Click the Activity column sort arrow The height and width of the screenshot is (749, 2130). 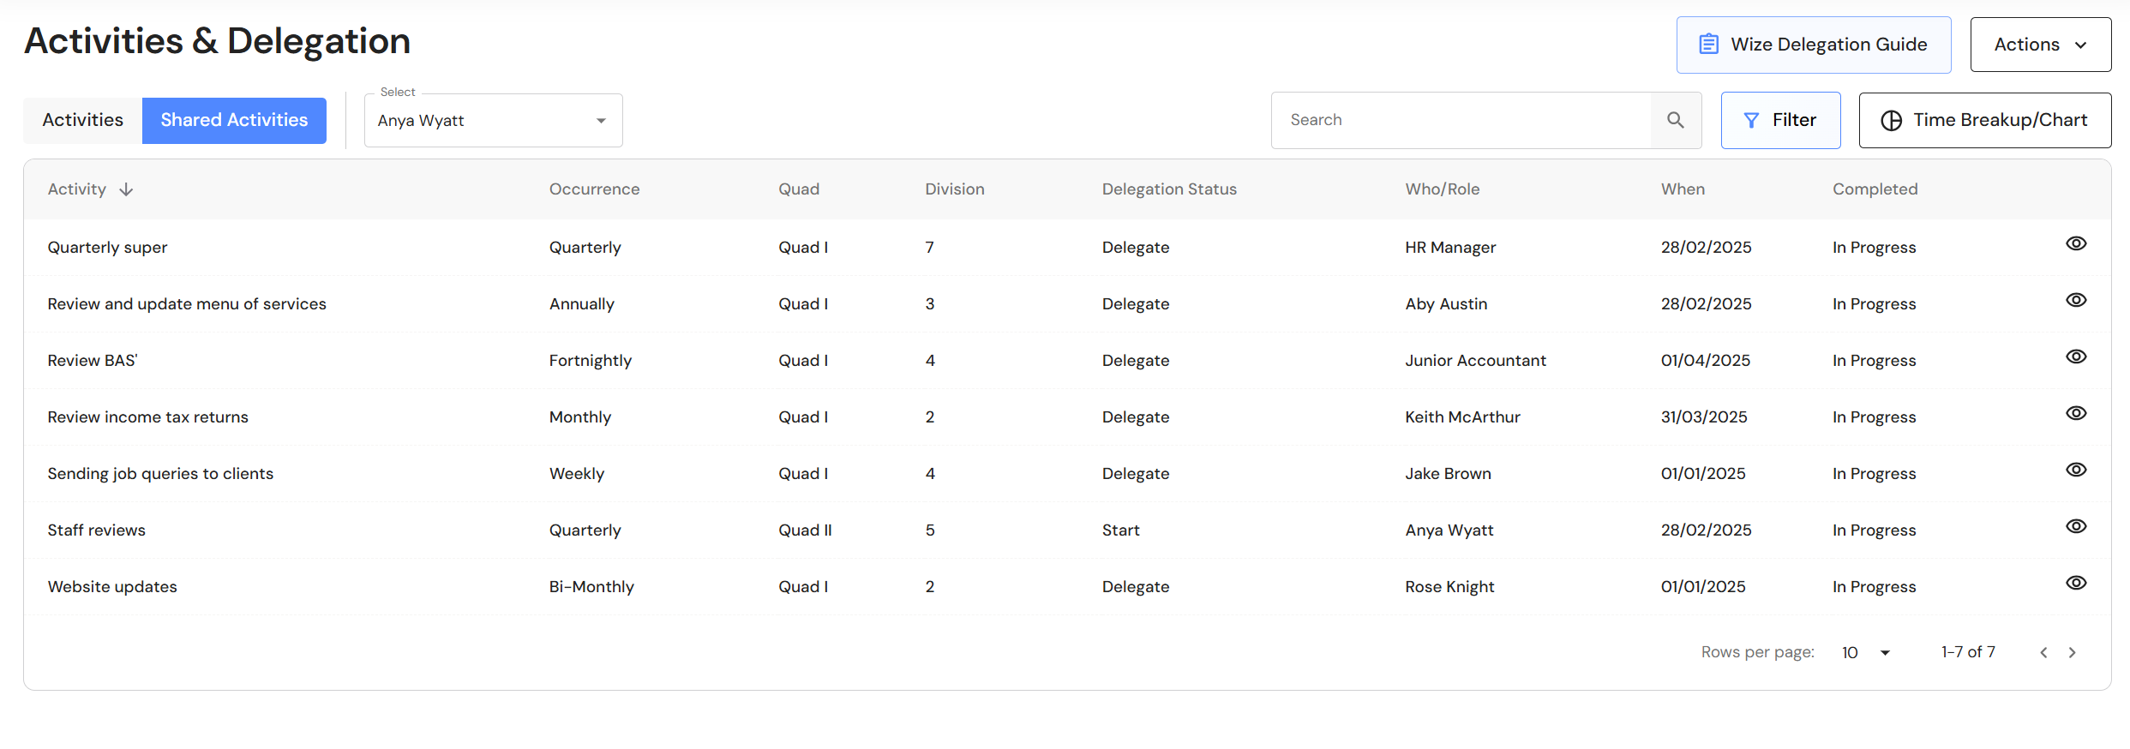click(126, 189)
